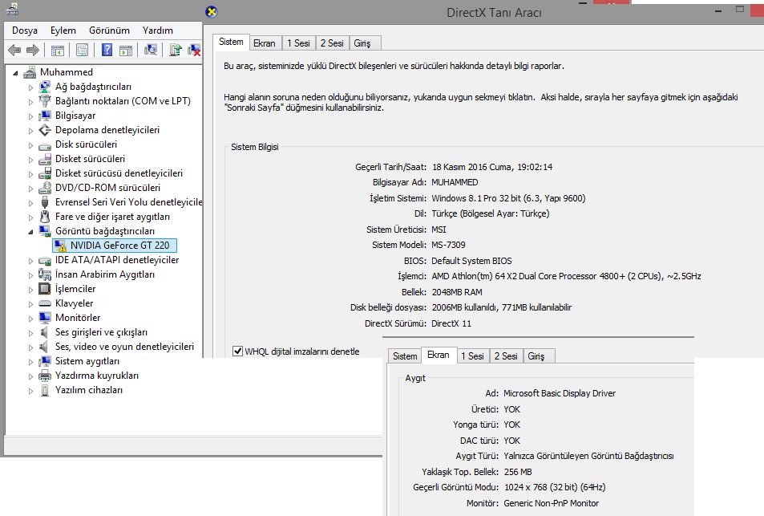Image resolution: width=764 pixels, height=516 pixels.
Task: Select lower 1 Sesi tab in overlay window
Action: click(473, 356)
